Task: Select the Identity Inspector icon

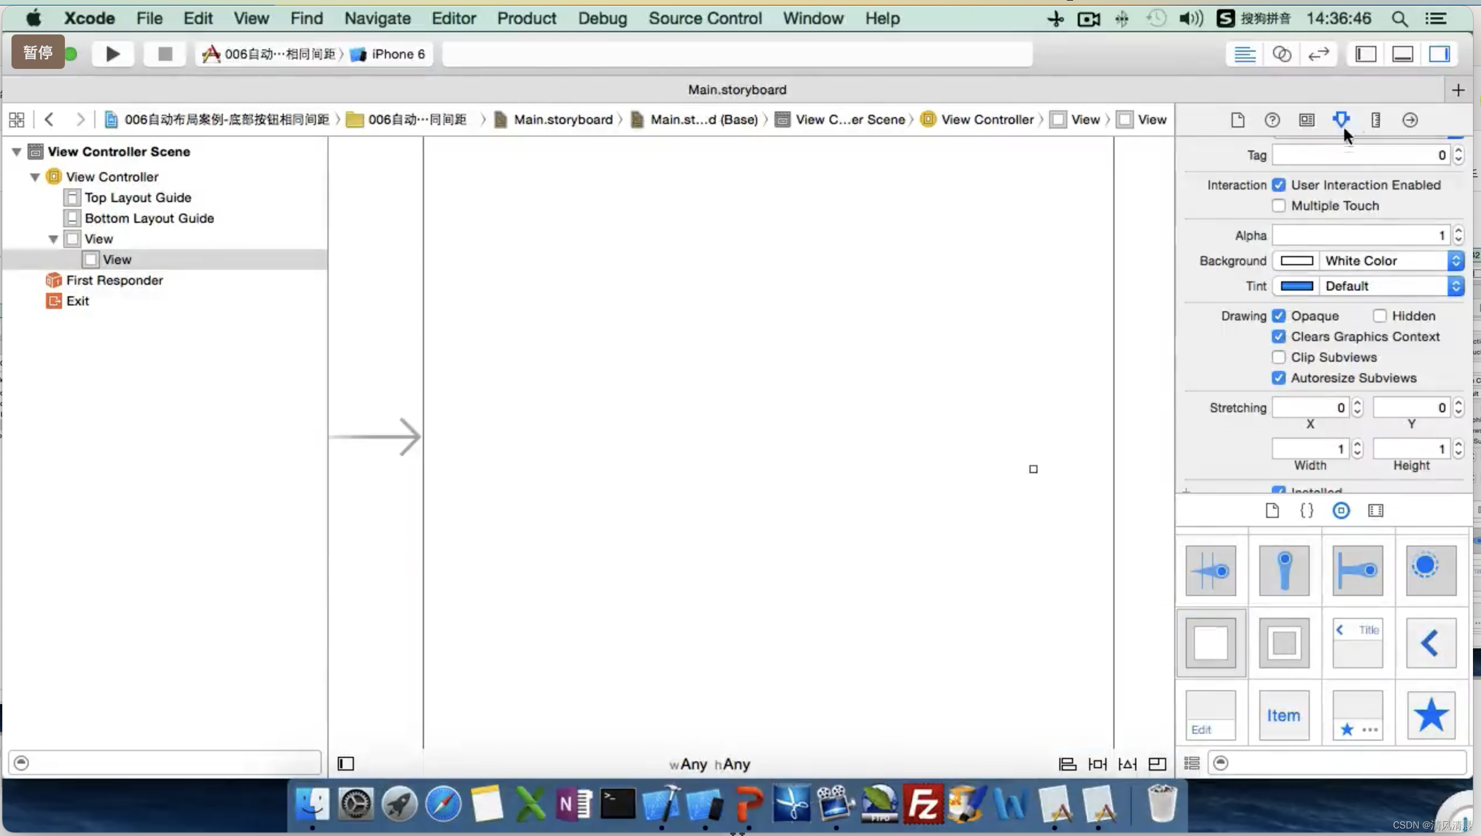Action: pyautogui.click(x=1307, y=119)
